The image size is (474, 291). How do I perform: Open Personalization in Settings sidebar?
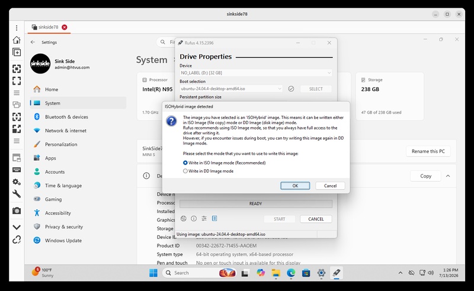tap(78, 144)
